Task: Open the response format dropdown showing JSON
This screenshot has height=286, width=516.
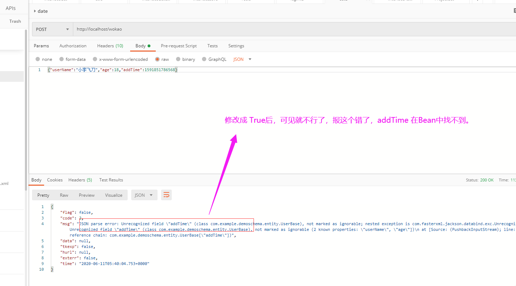Action: [144, 195]
